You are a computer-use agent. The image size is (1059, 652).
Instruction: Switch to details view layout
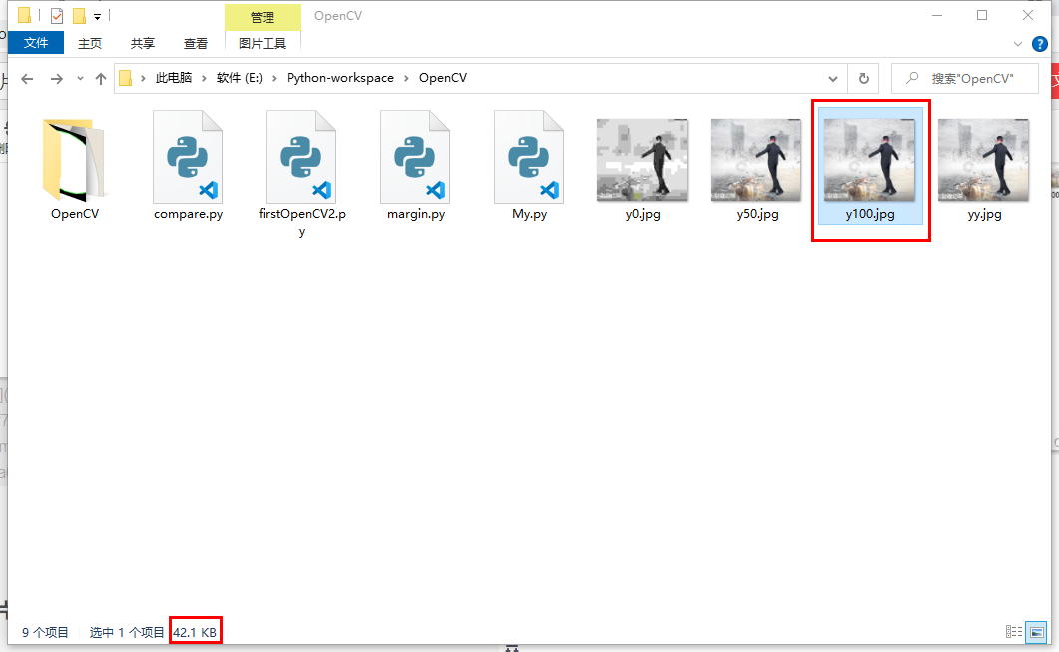pyautogui.click(x=1014, y=632)
